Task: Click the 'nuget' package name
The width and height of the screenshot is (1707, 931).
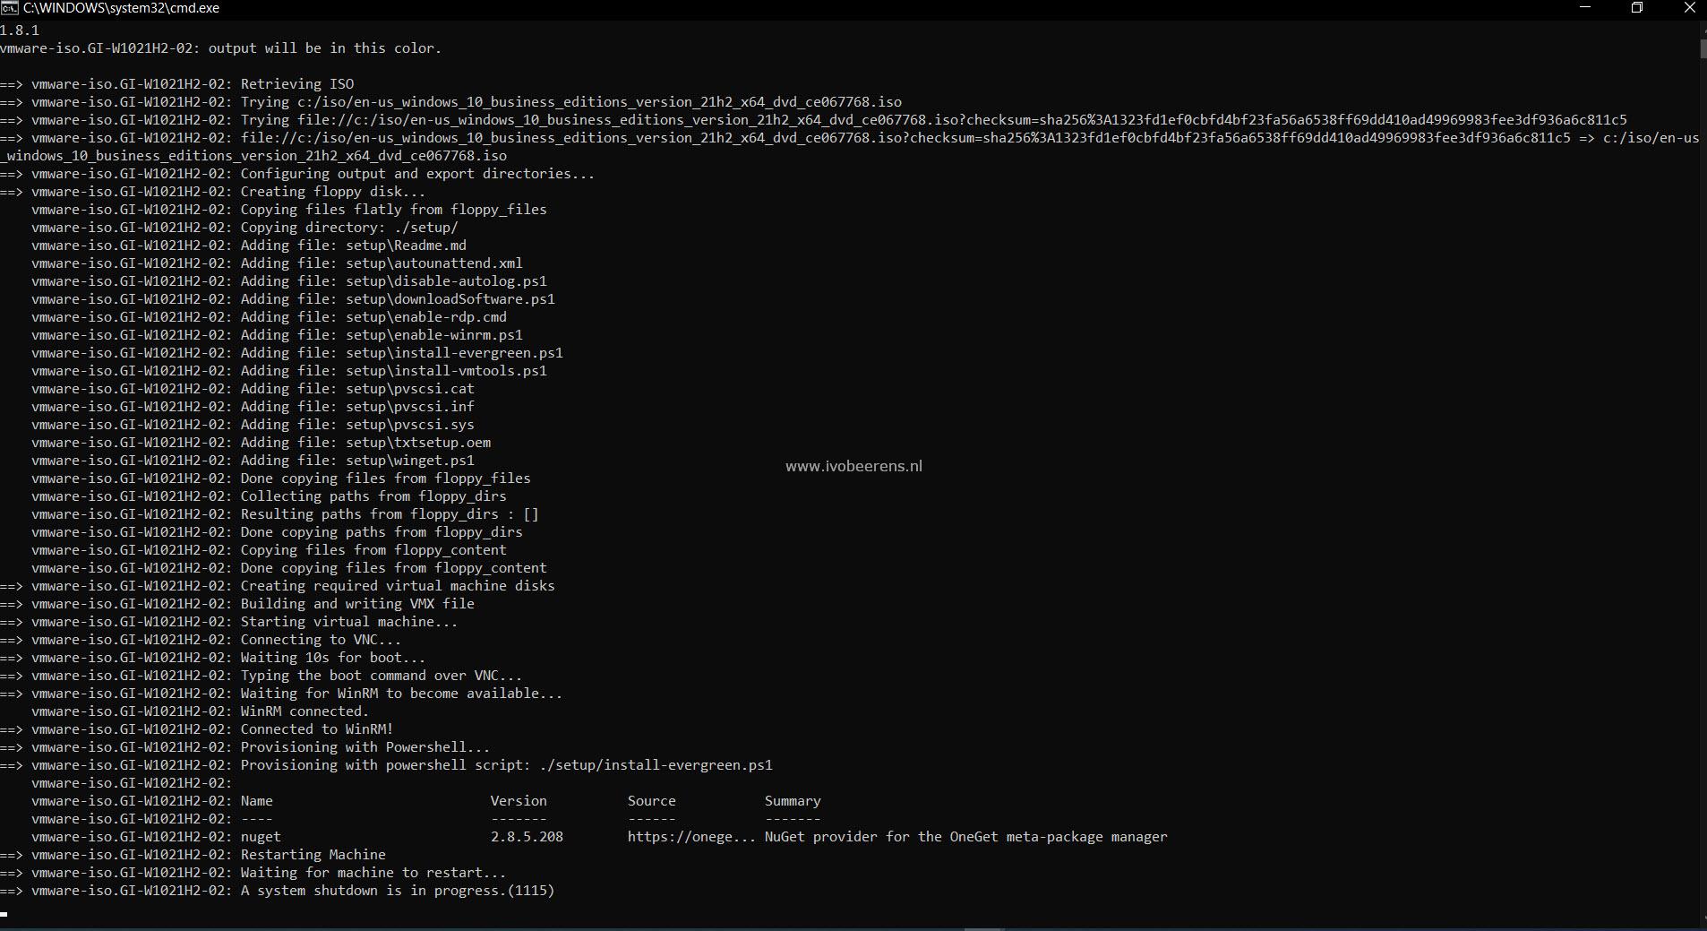Action: coord(261,837)
